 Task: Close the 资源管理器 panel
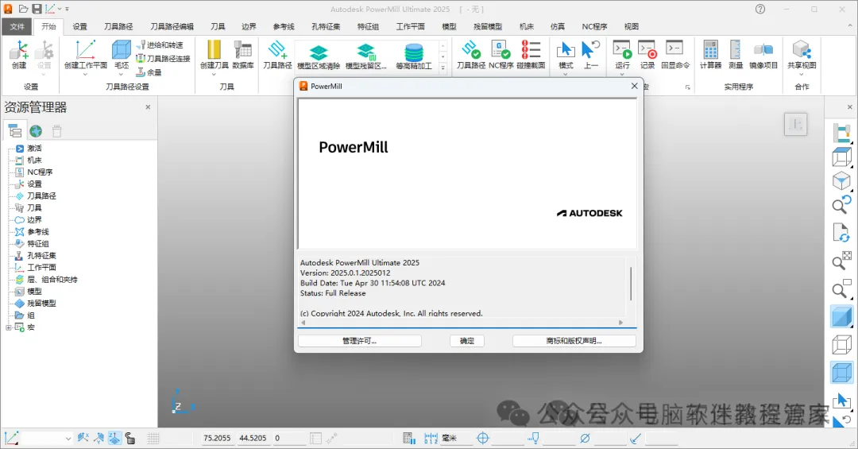(x=148, y=107)
